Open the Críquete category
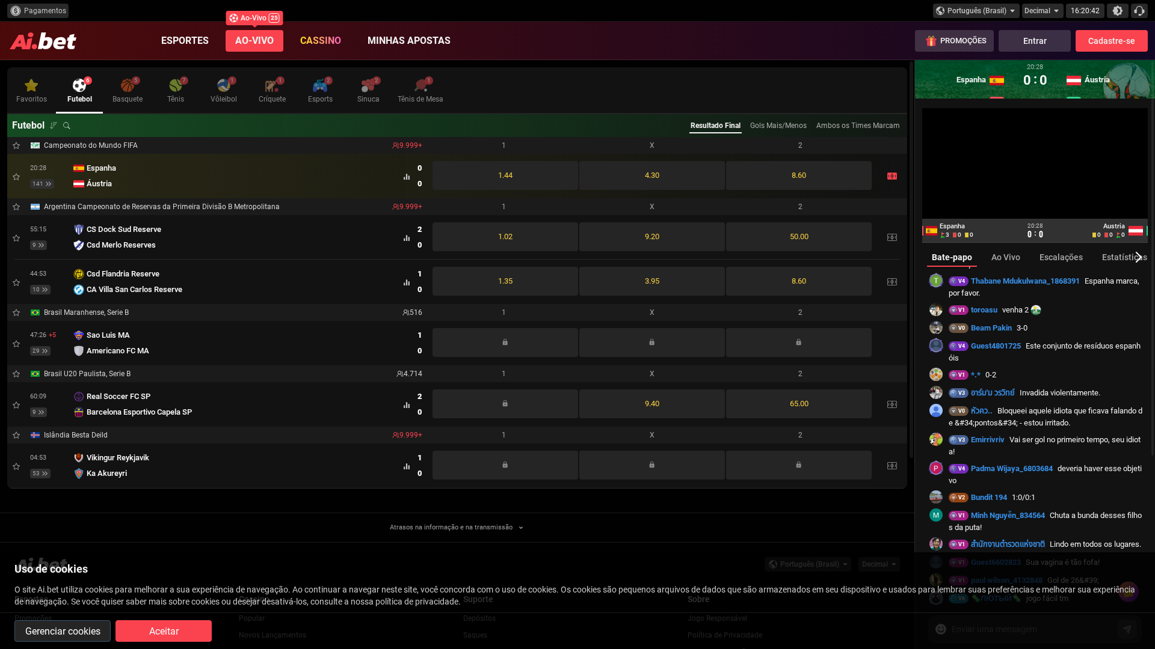The image size is (1155, 649). tap(272, 91)
